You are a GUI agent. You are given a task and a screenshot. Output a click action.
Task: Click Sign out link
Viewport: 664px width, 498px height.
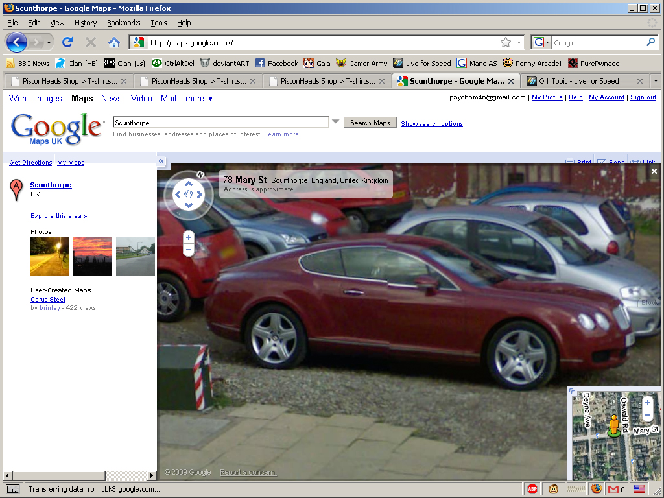[x=643, y=97]
